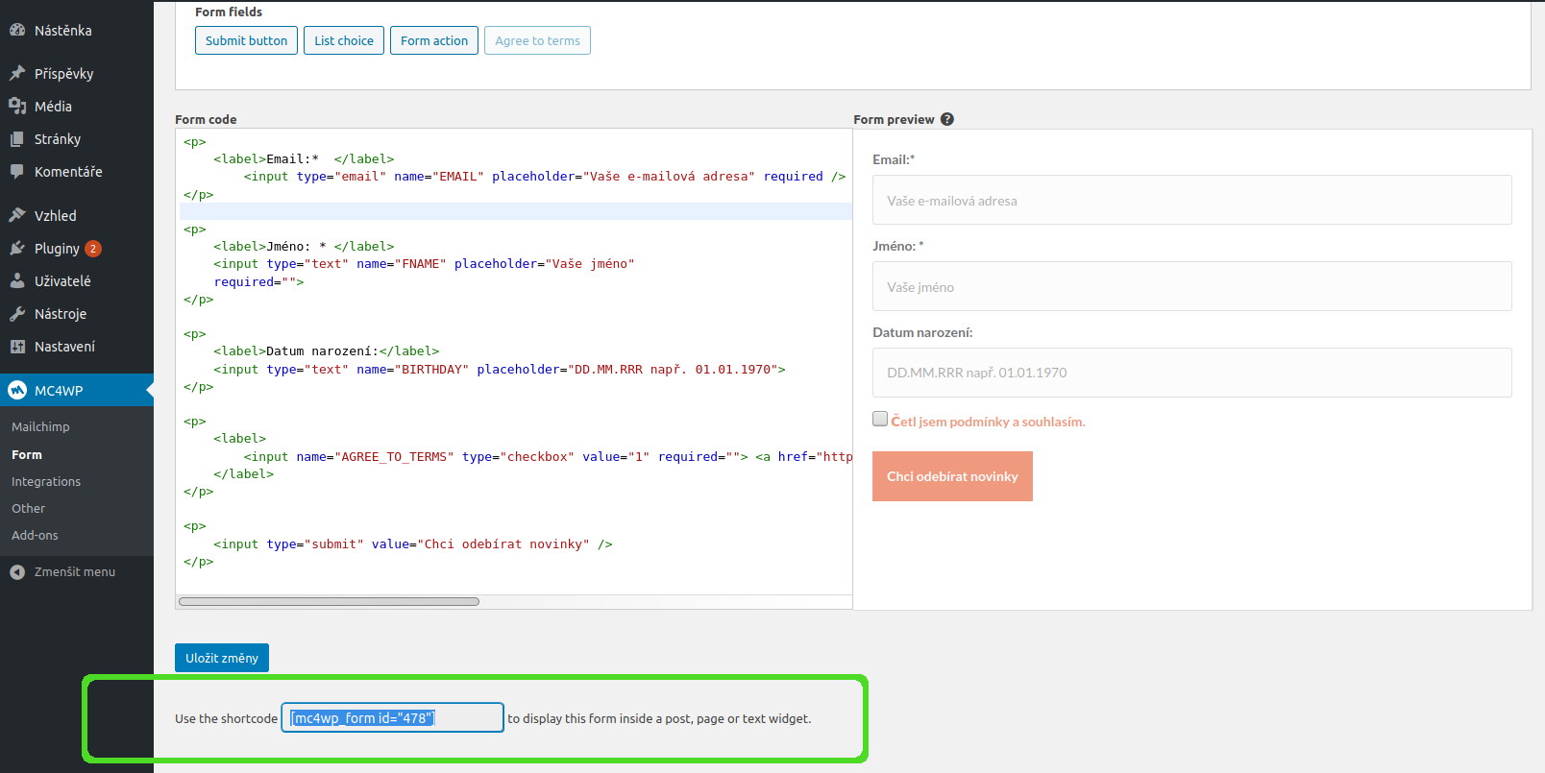Click the Datum narození label code line

click(x=327, y=350)
